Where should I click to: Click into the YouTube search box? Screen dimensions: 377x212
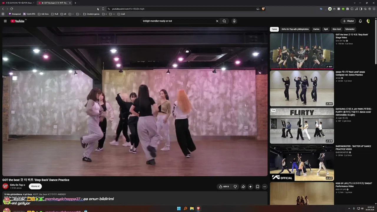click(x=178, y=21)
